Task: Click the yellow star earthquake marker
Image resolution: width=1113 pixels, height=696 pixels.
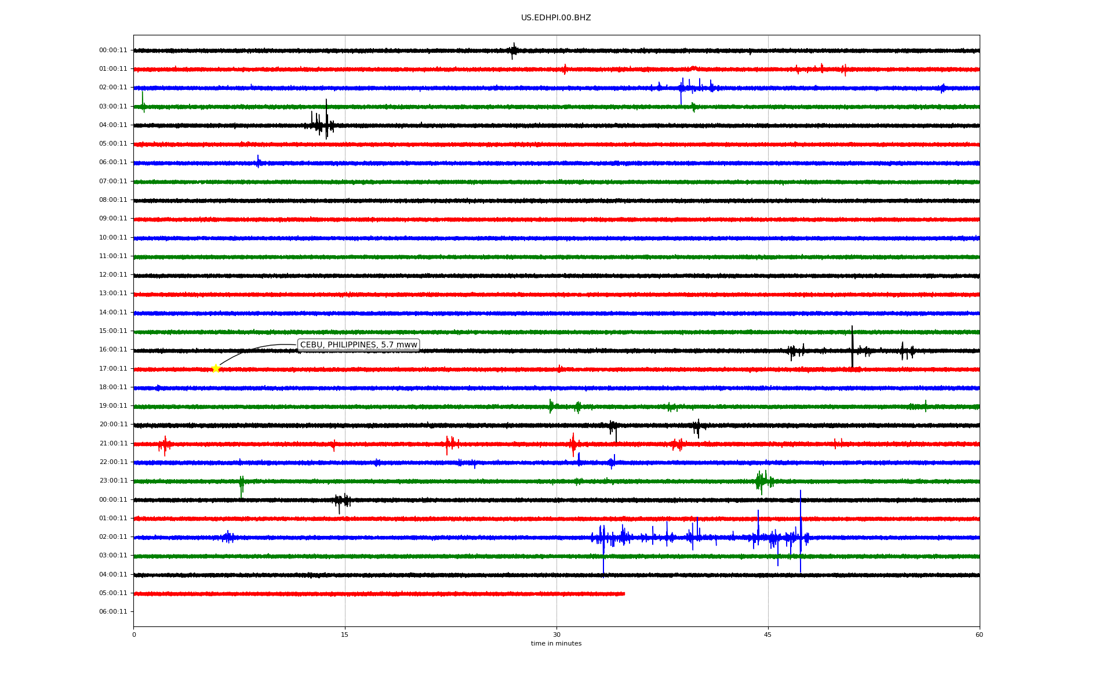Action: tap(216, 368)
